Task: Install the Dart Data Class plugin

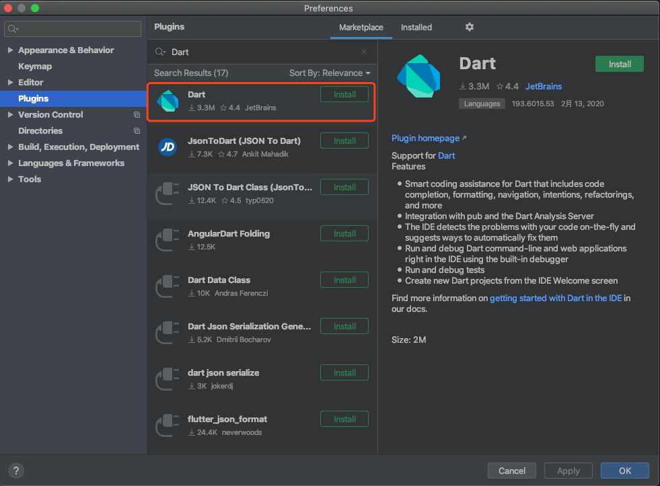Action: tap(344, 280)
